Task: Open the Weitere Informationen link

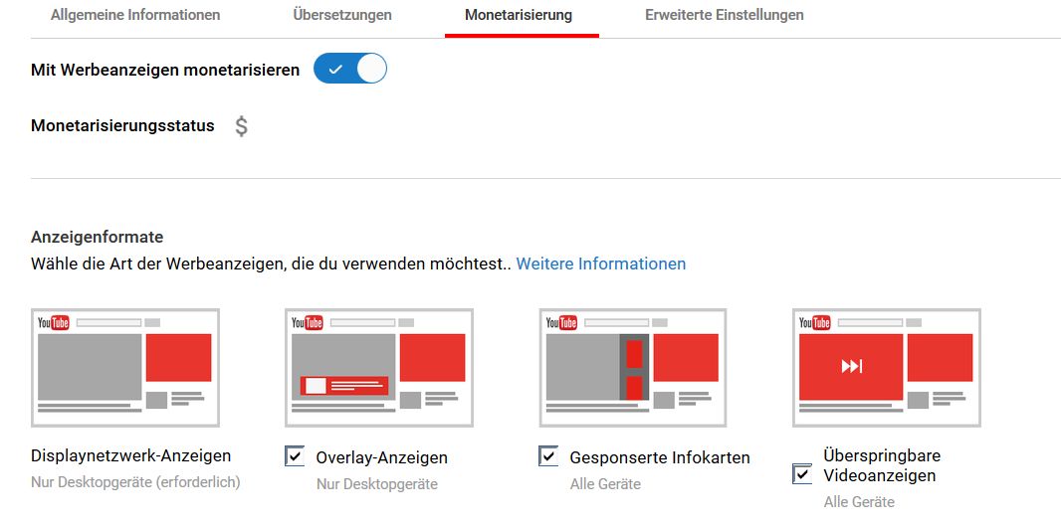Action: 600,263
